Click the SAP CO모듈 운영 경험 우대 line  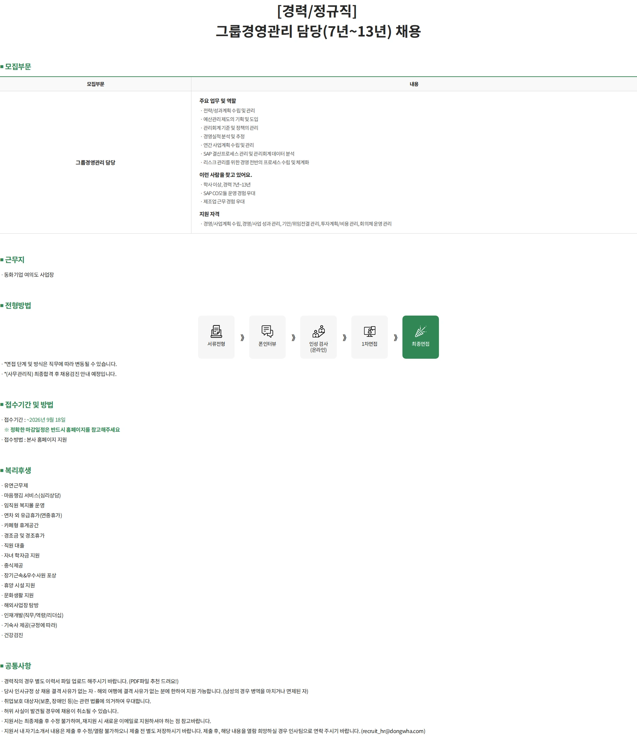point(229,193)
